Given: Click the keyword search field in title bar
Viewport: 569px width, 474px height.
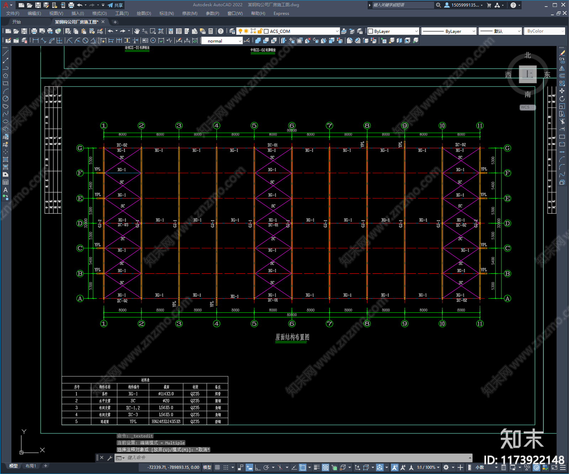Looking at the screenshot, I should click(x=403, y=5).
